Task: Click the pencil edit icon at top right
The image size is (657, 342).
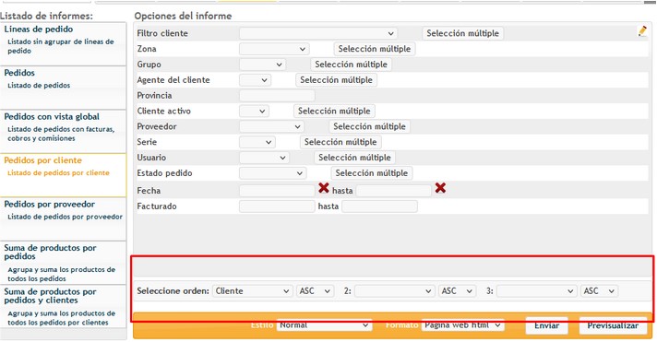Action: [642, 31]
